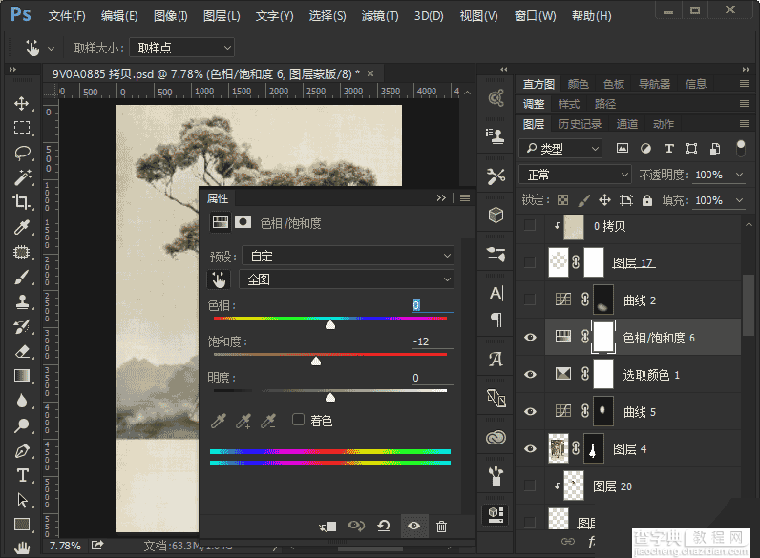Select the Clone Stamp tool
This screenshot has width=760, height=558.
point(22,301)
